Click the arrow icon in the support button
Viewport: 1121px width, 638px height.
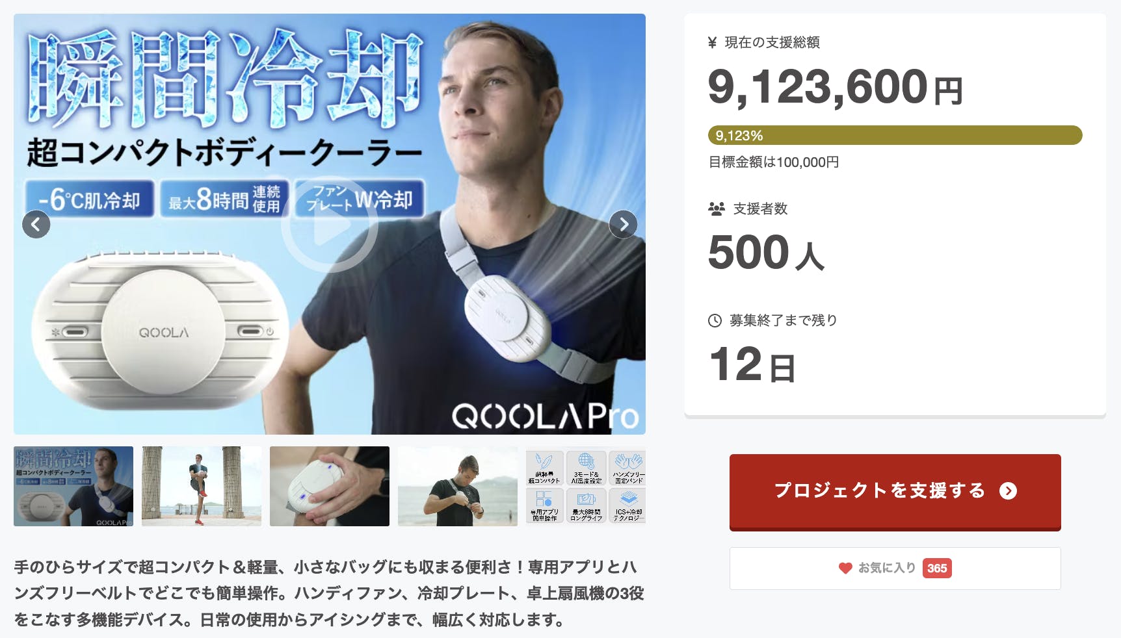(1008, 491)
